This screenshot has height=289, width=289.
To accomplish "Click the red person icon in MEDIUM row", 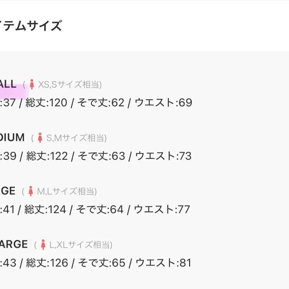I will [40, 138].
